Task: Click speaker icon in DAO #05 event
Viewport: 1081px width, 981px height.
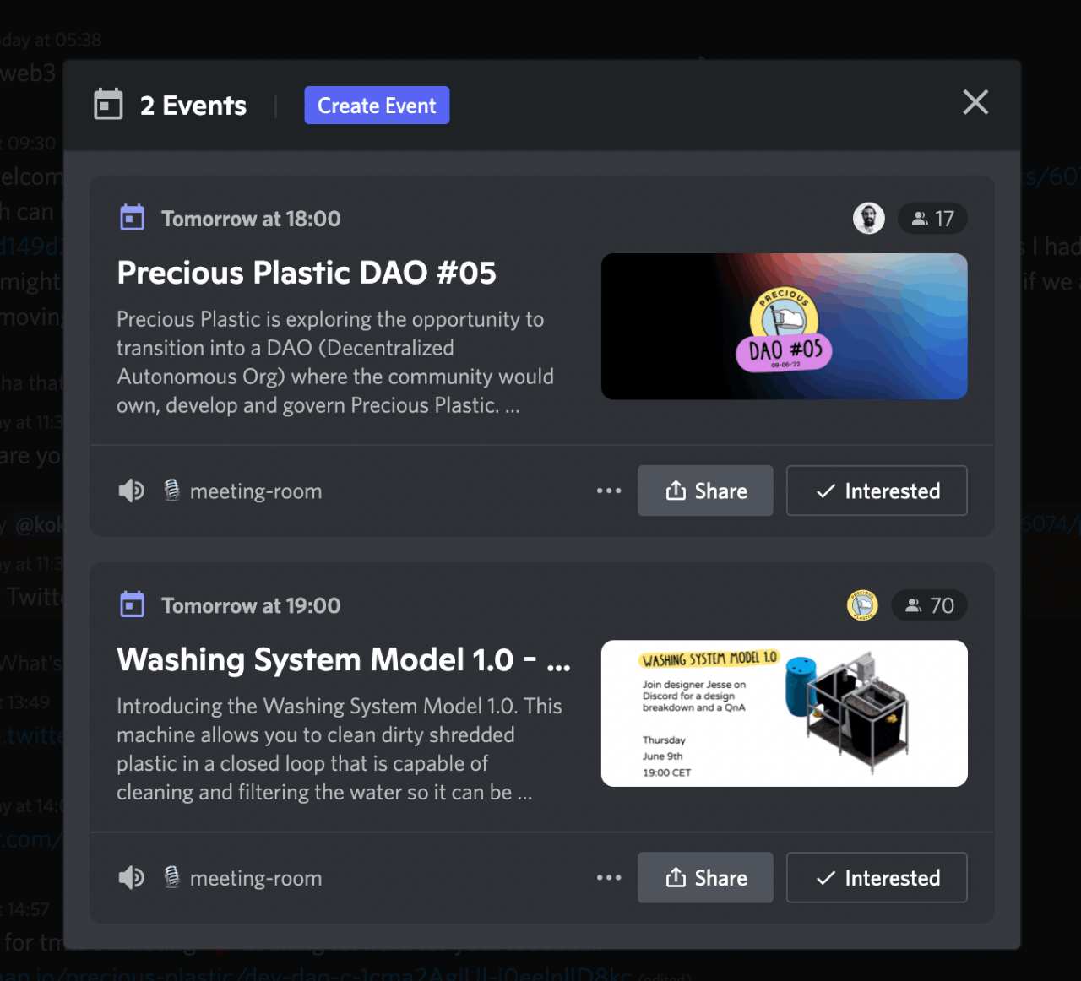Action: (x=132, y=490)
